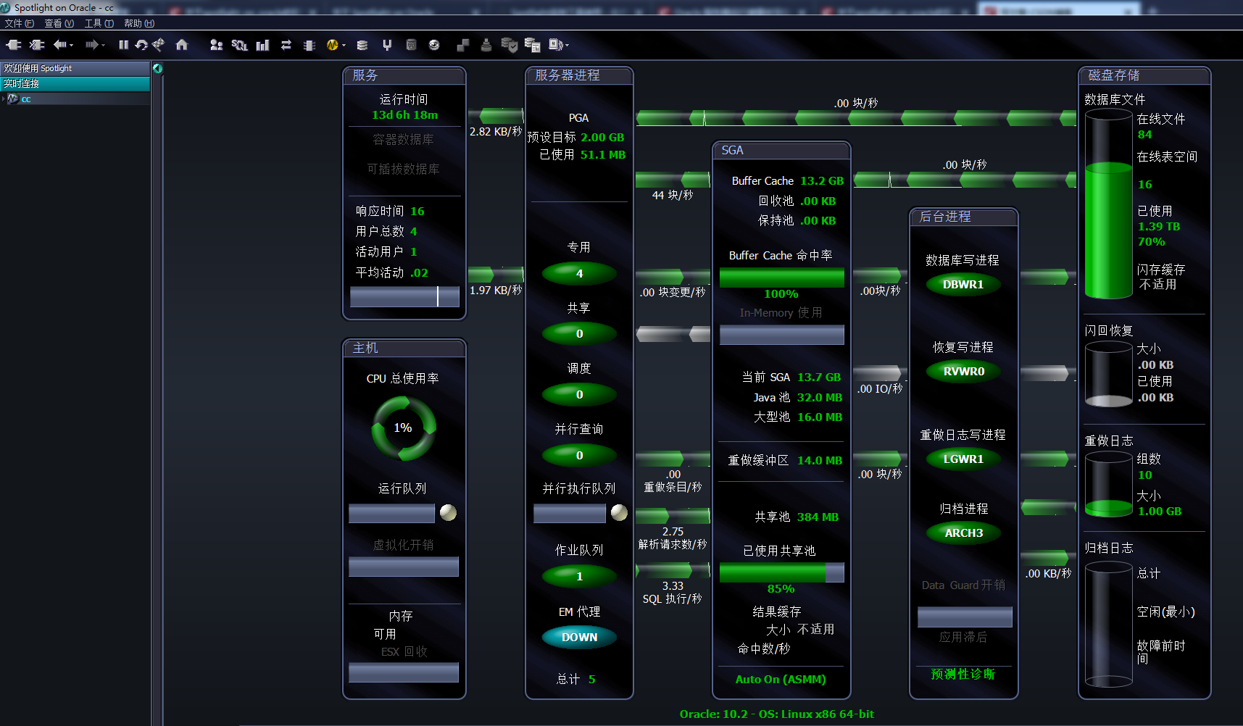Image resolution: width=1243 pixels, height=726 pixels.
Task: Click the Buffer Cache value 13.2 GB
Action: [x=822, y=181]
